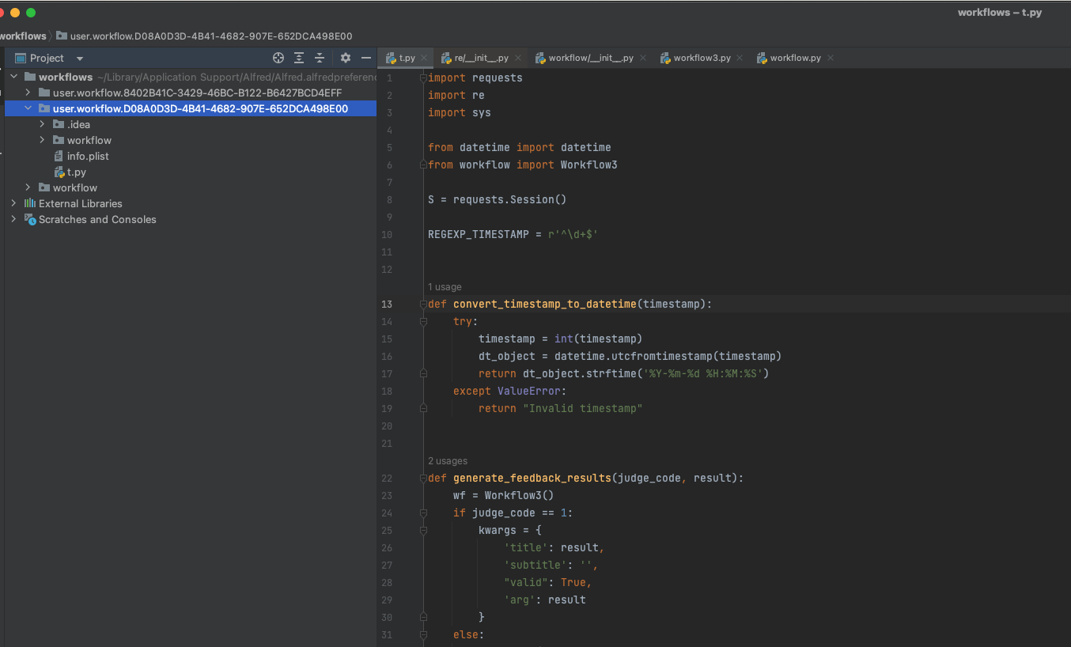The image size is (1071, 647).
Task: Select info.plist in the project tree
Action: click(x=87, y=156)
